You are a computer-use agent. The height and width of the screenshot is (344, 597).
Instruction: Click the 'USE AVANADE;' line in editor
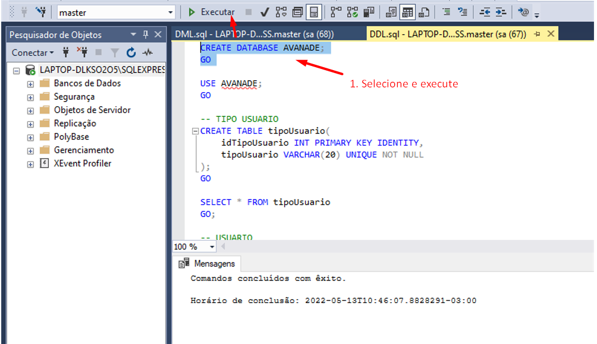pos(231,83)
